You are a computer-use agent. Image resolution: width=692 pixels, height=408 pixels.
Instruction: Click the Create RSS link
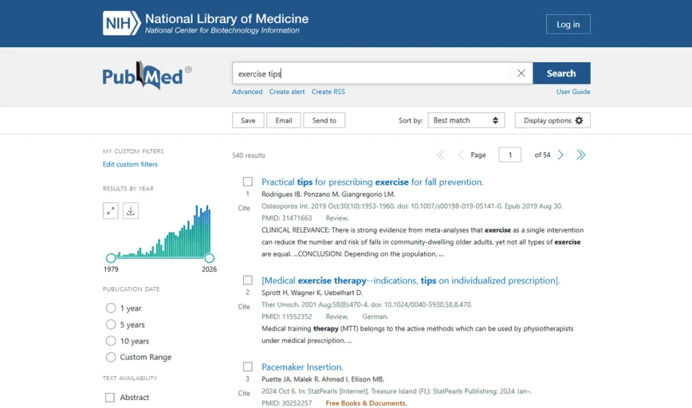click(328, 91)
